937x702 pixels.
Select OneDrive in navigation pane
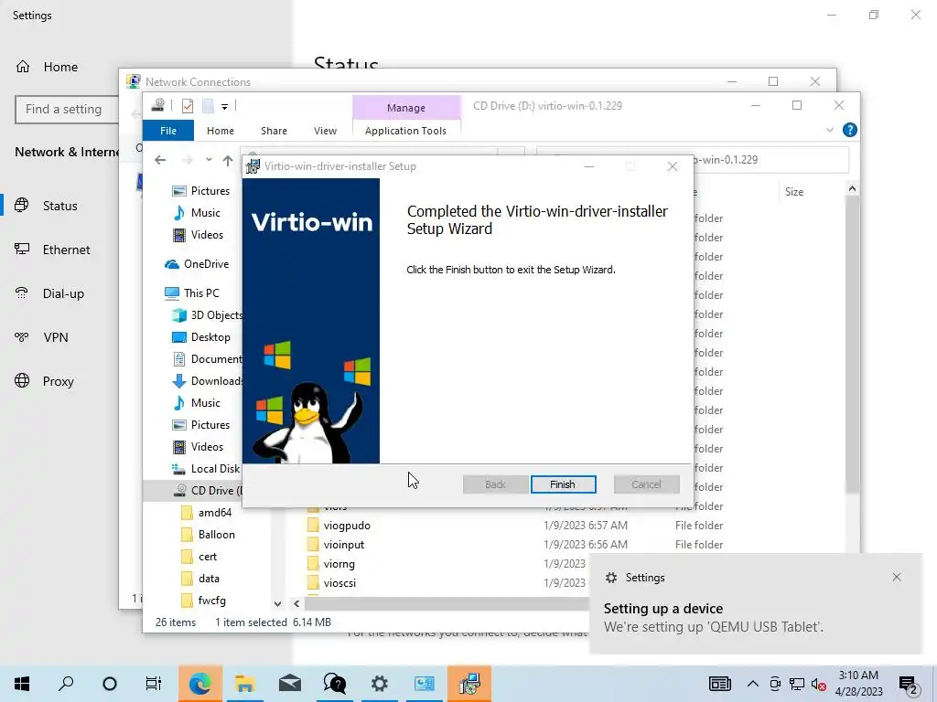click(197, 264)
